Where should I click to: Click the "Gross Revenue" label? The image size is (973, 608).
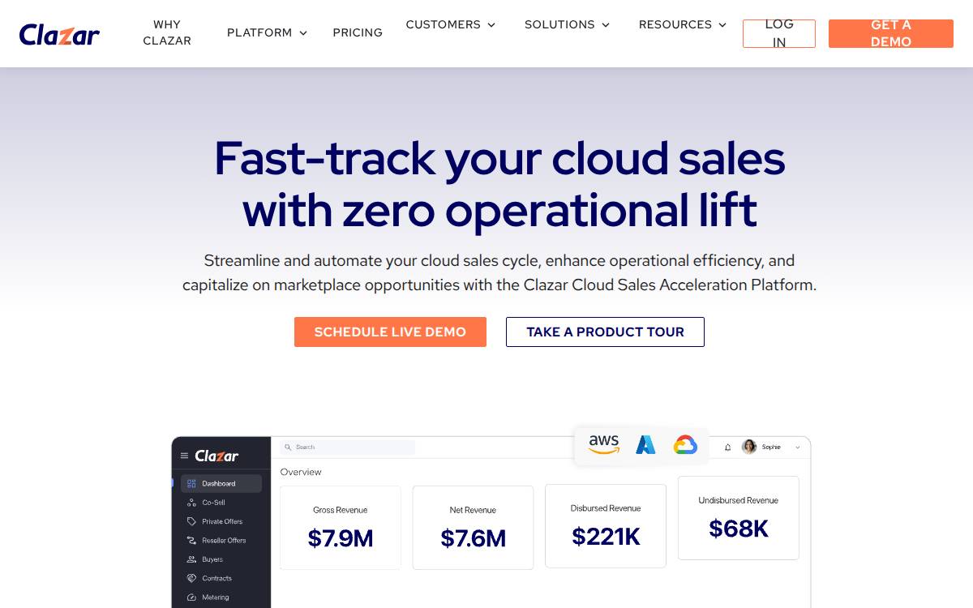pos(341,510)
